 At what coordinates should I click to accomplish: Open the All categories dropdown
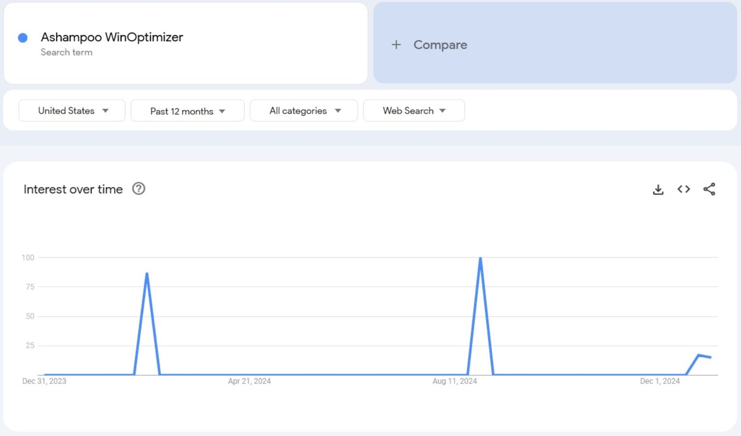[x=303, y=110]
